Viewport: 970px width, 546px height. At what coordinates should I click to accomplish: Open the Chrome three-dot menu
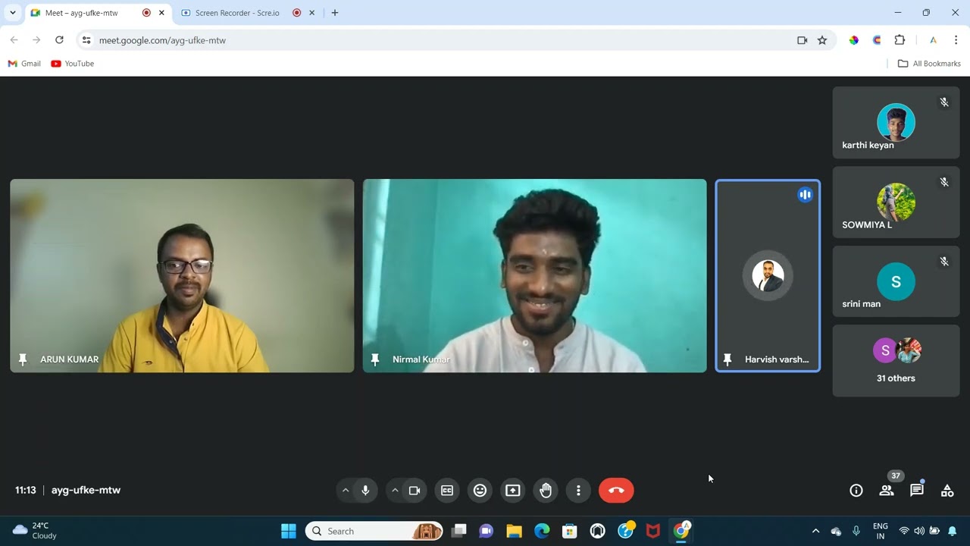[956, 40]
